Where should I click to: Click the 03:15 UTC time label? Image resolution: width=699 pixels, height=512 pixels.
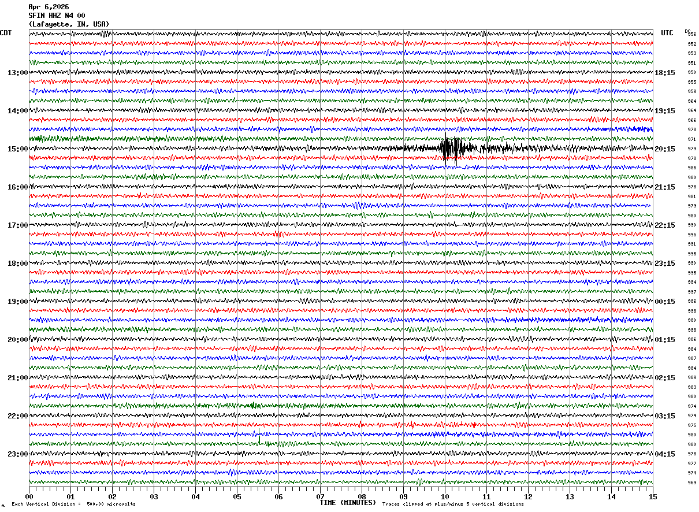[x=665, y=416]
